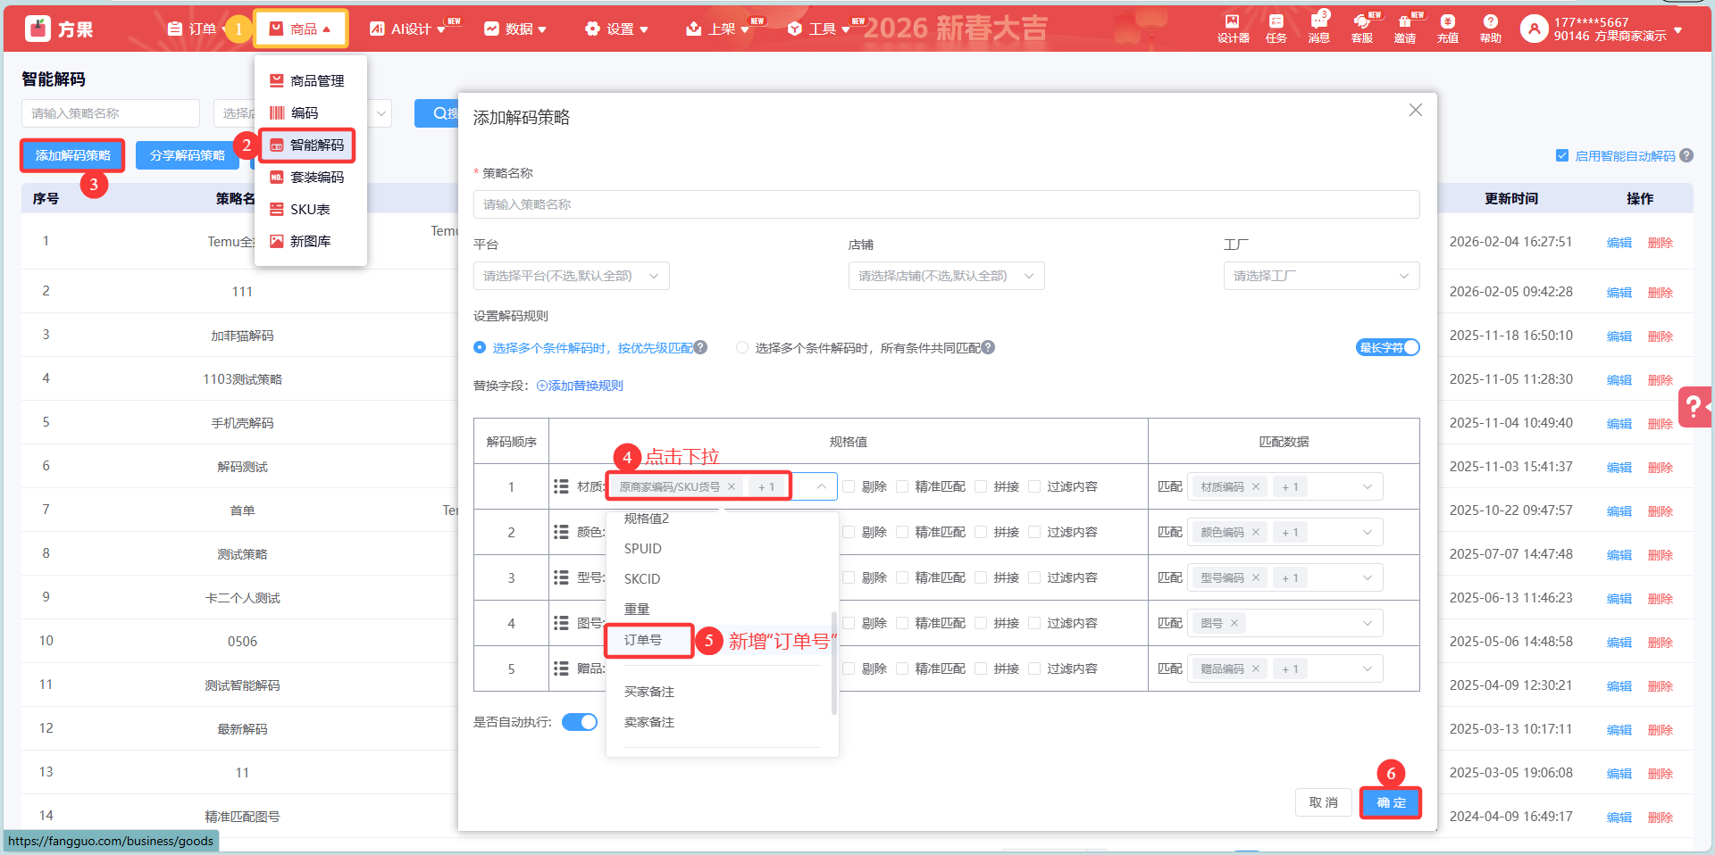
Task: Click the 策略名称 input field in dialog
Action: (946, 204)
